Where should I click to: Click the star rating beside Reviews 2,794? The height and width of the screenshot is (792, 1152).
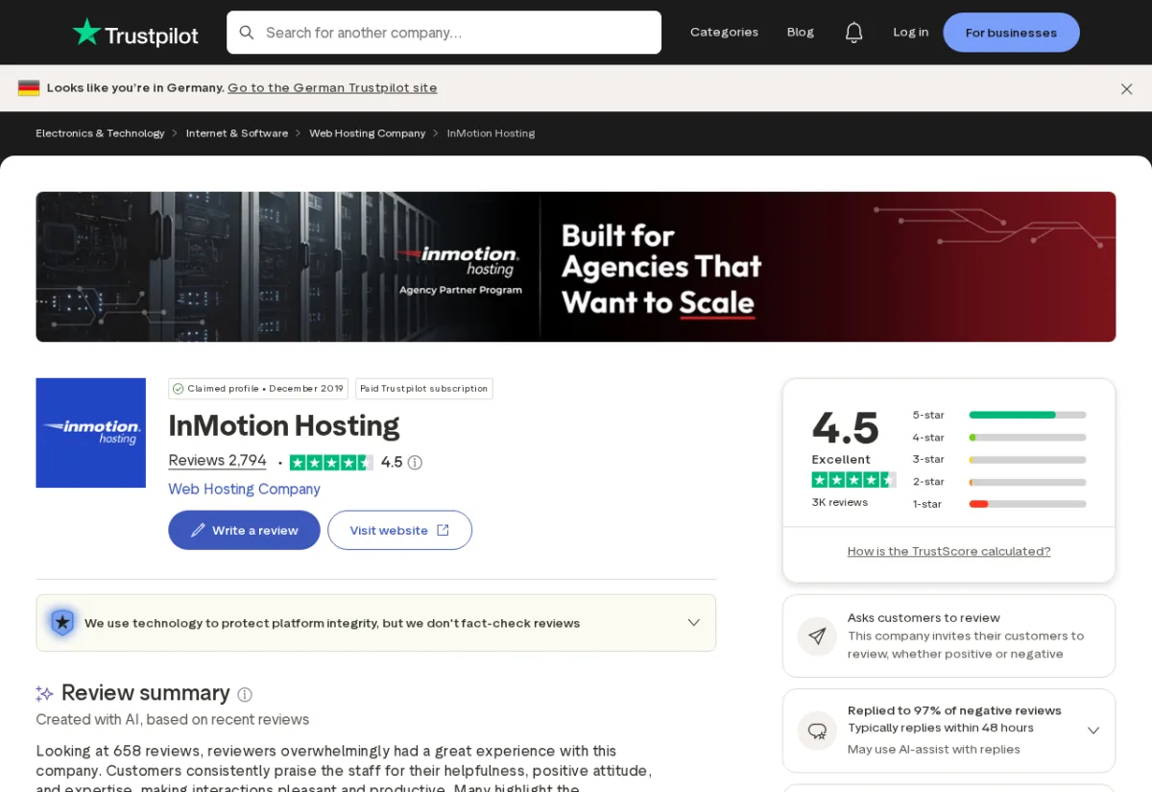pyautogui.click(x=331, y=463)
